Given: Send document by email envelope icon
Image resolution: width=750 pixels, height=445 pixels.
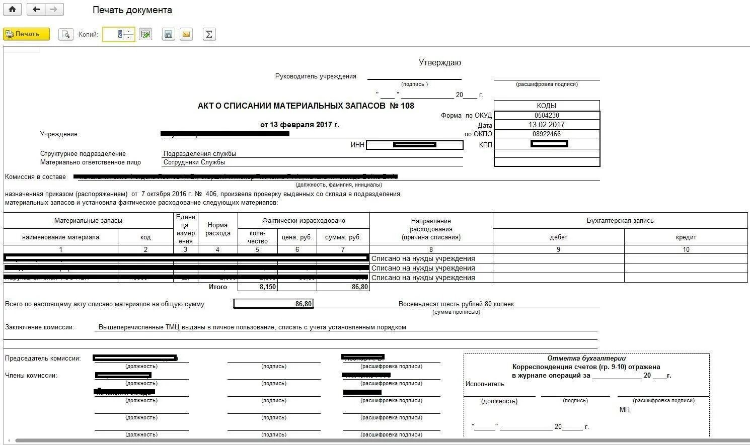Looking at the screenshot, I should pos(186,34).
